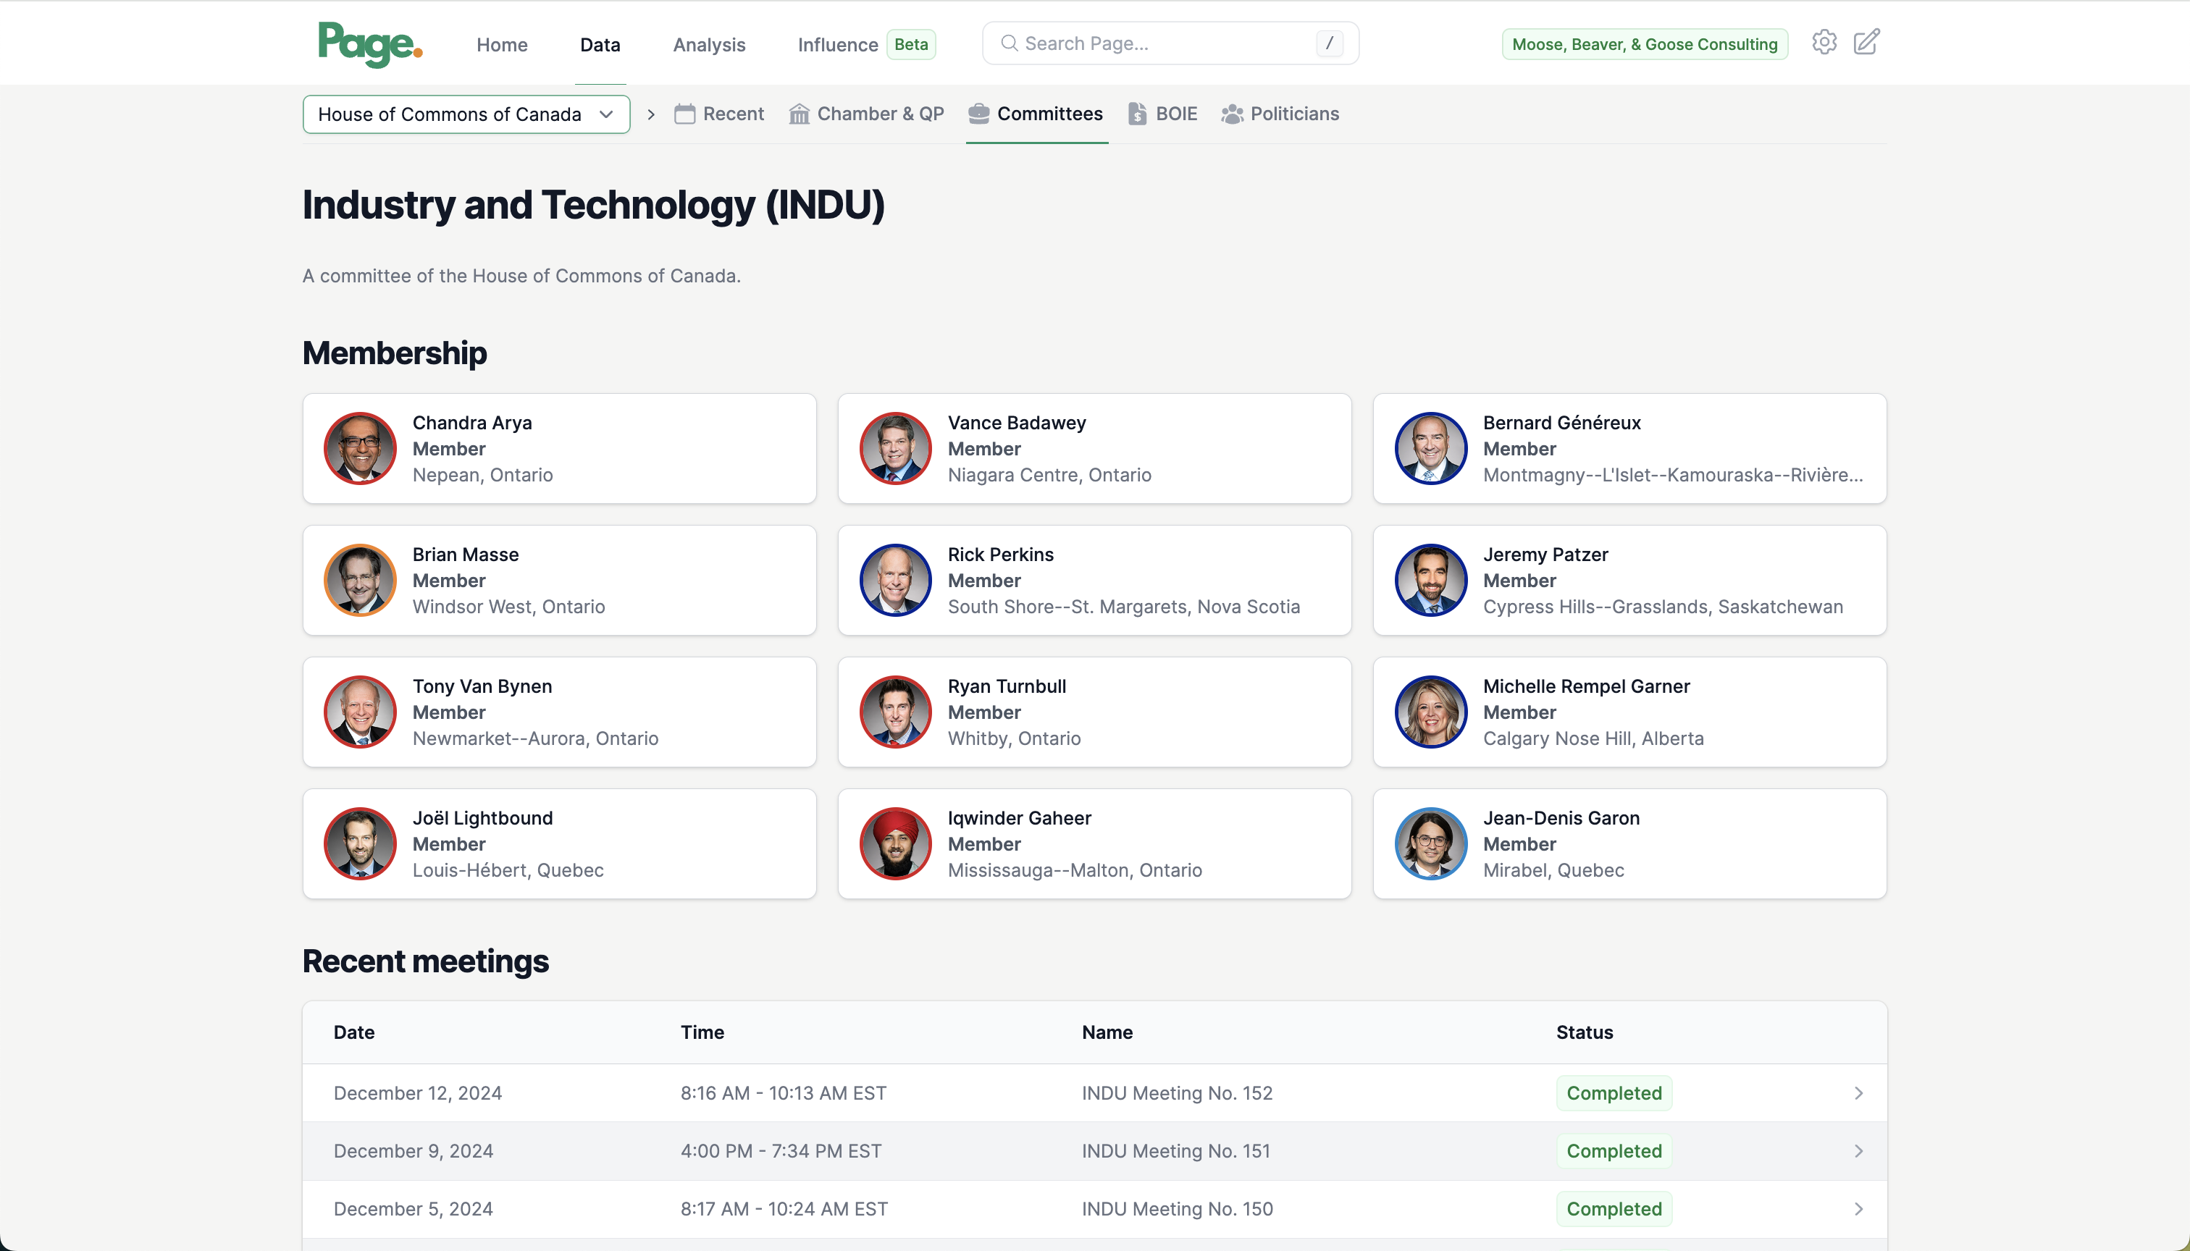The height and width of the screenshot is (1251, 2190).
Task: Click Brian Masse's portrait
Action: (x=359, y=580)
